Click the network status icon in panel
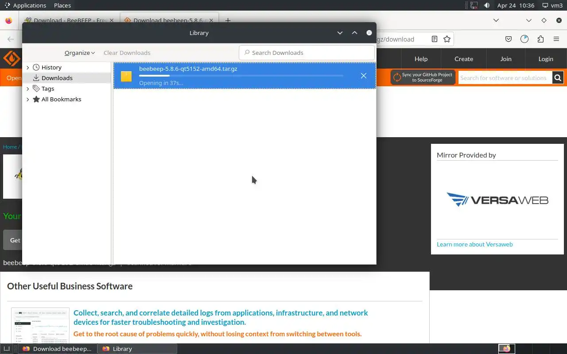The height and width of the screenshot is (354, 567). (474, 5)
